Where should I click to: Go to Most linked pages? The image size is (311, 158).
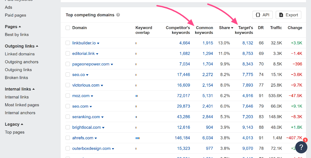[x=22, y=105]
